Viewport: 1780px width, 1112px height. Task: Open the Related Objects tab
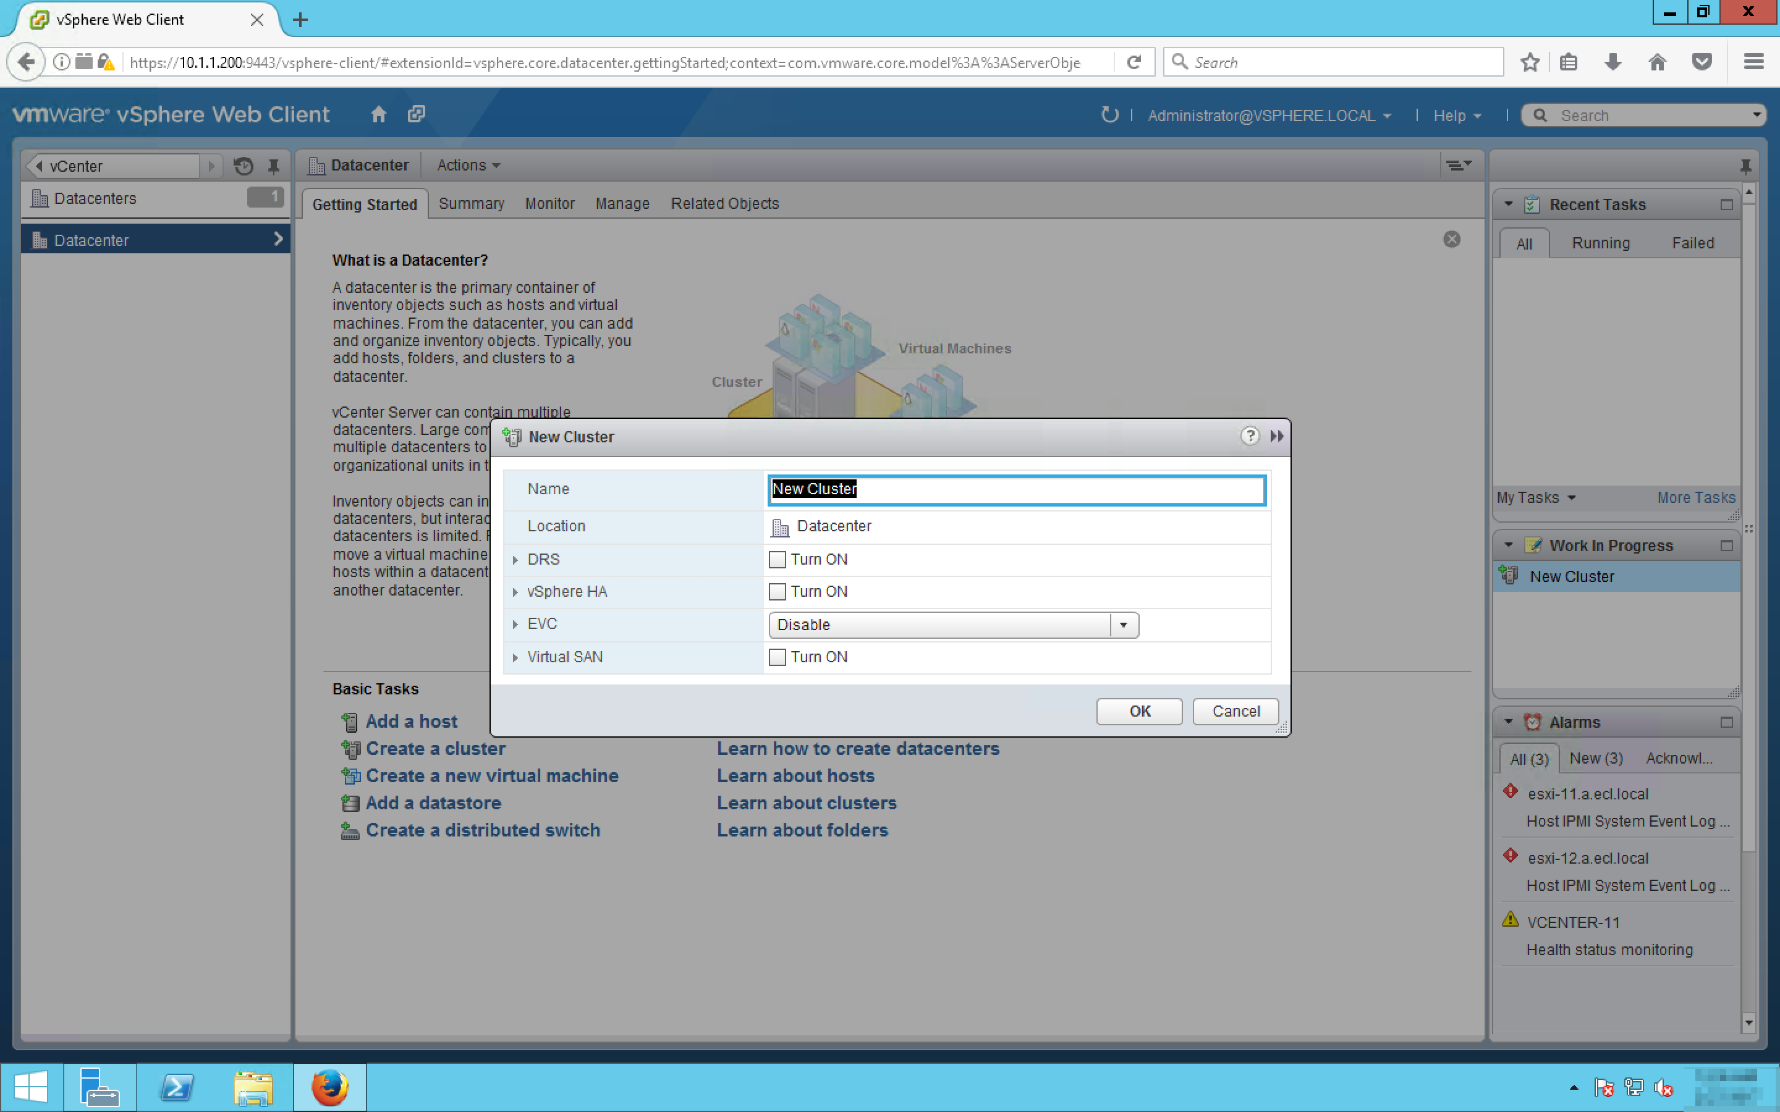724,204
